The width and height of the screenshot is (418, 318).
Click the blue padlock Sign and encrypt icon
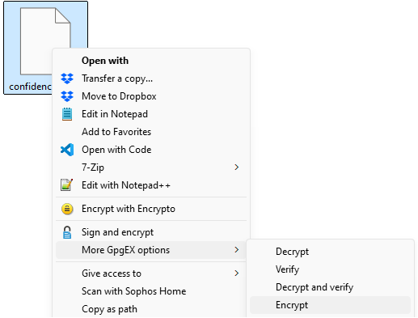point(67,232)
